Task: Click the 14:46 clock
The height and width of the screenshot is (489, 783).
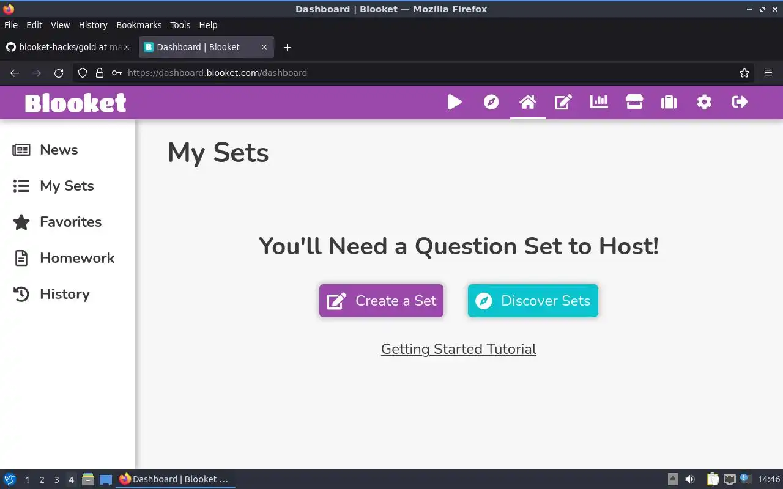Action: [769, 479]
